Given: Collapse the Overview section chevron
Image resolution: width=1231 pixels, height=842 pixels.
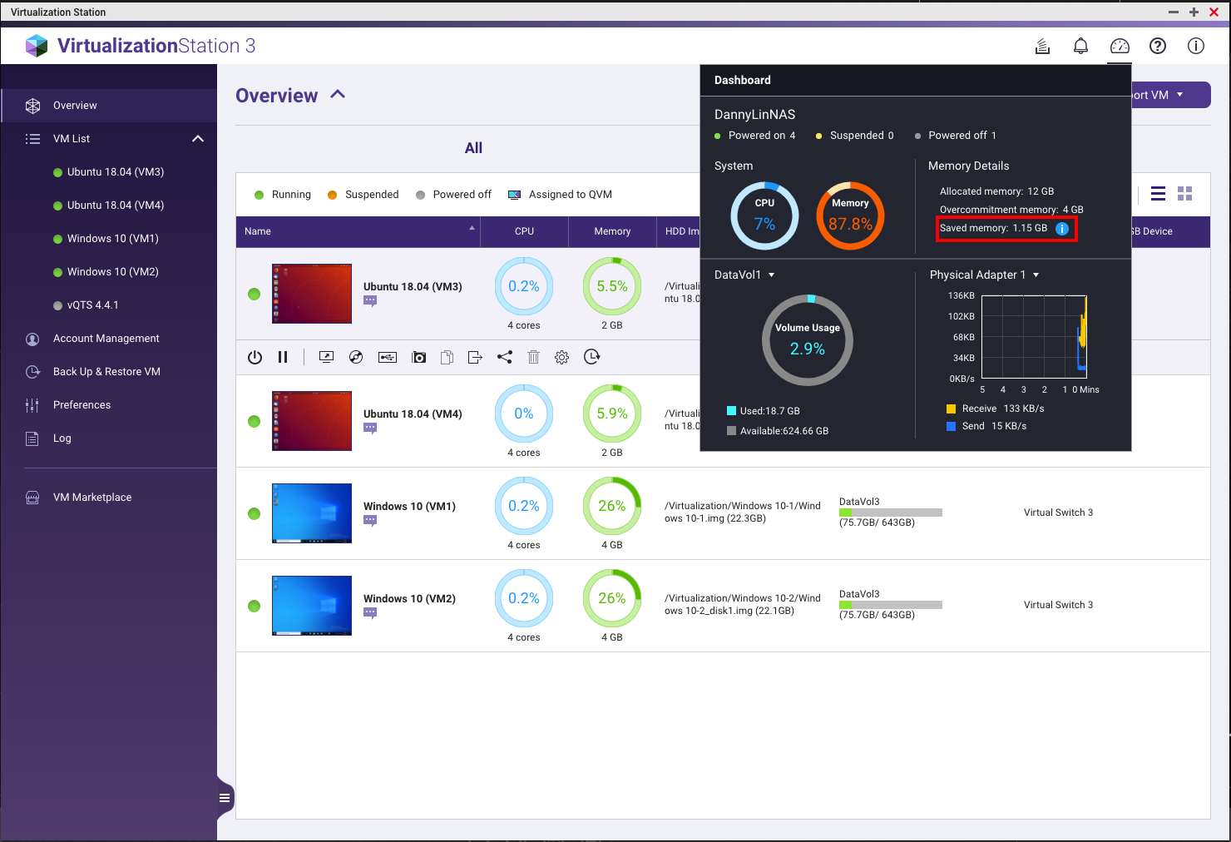Looking at the screenshot, I should 338,95.
